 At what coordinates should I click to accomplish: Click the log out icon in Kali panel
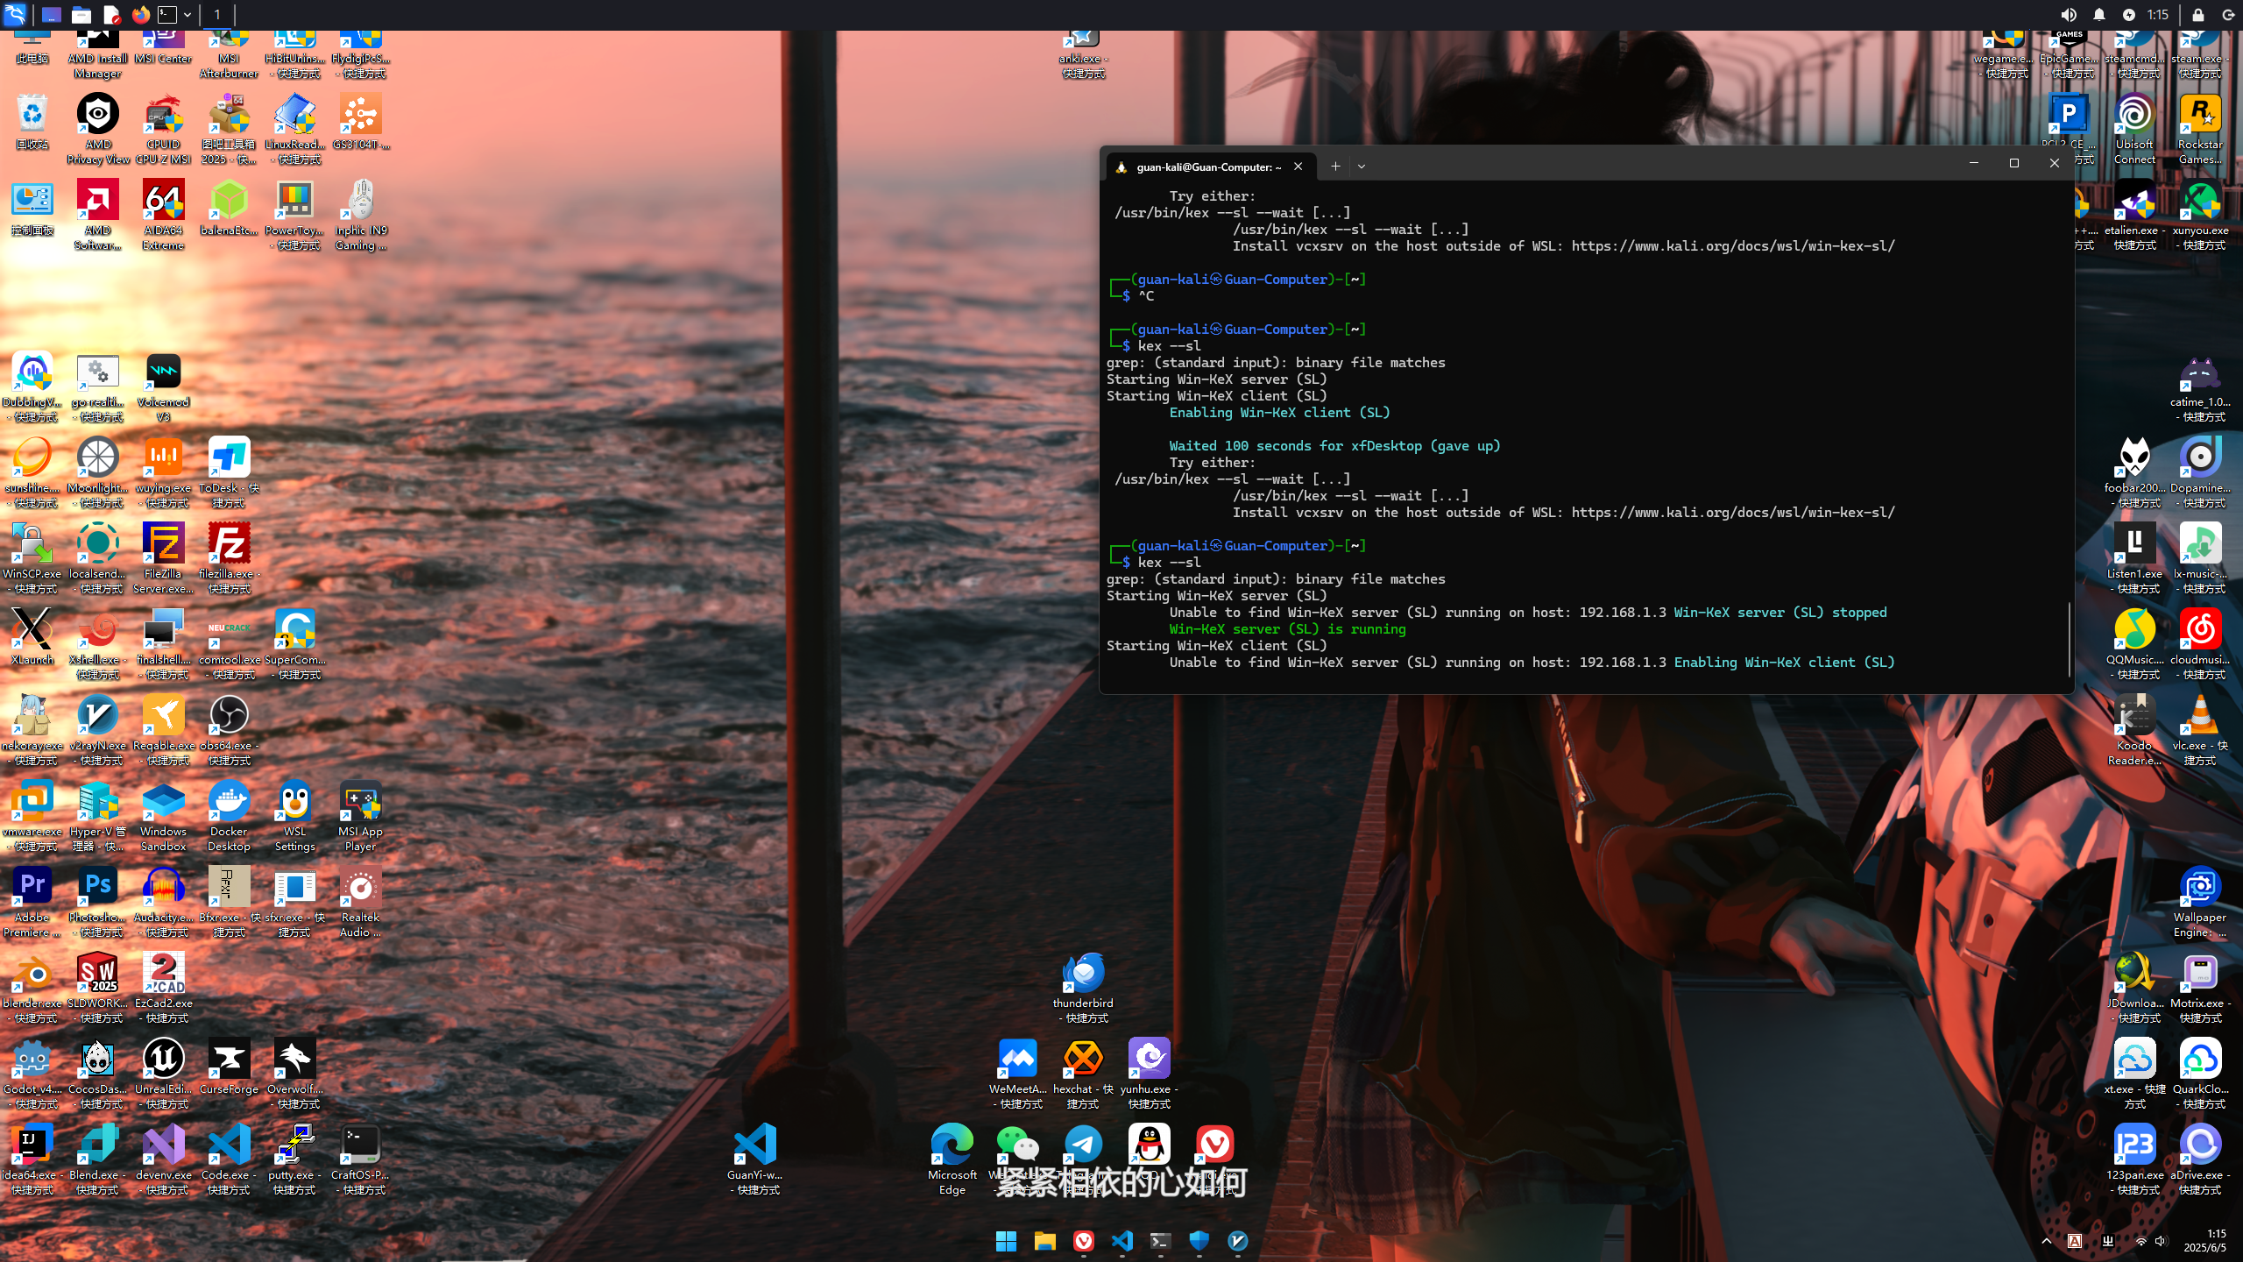pos(2228,14)
